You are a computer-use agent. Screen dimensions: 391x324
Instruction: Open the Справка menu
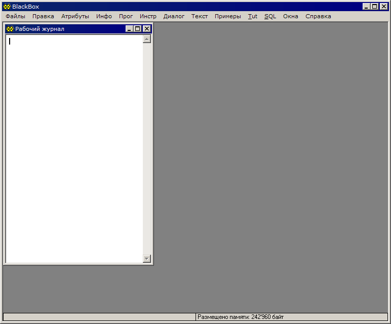318,16
